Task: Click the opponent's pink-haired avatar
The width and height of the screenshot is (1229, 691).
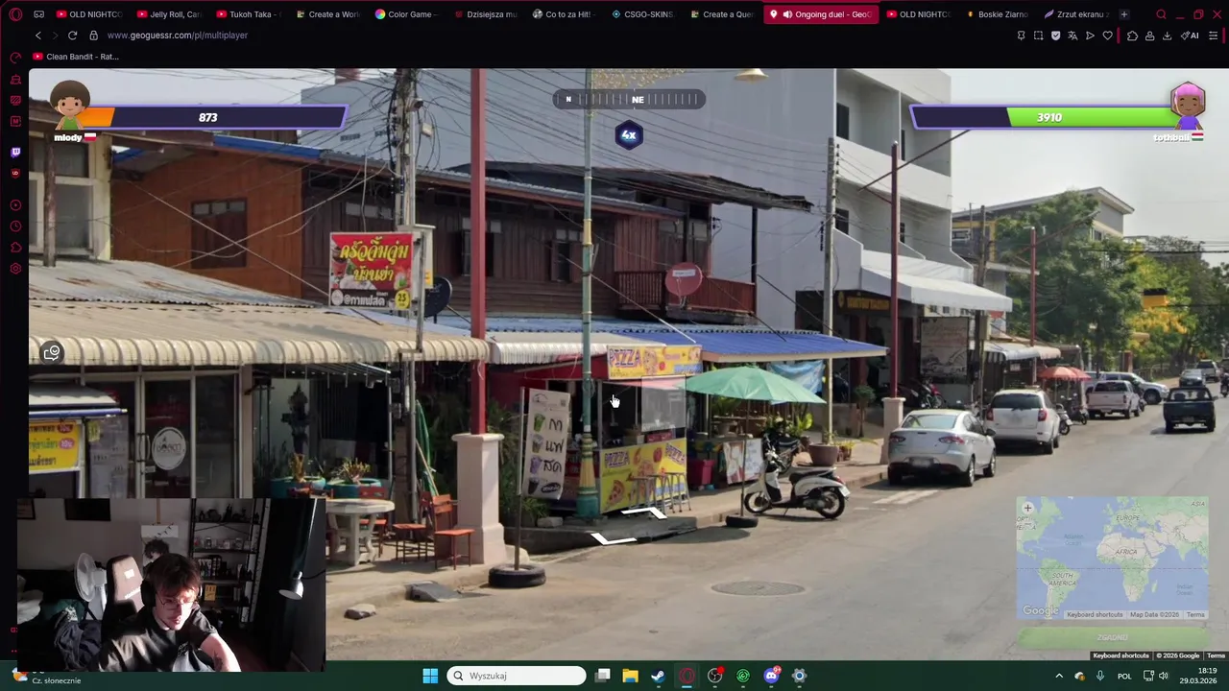Action: click(1188, 107)
